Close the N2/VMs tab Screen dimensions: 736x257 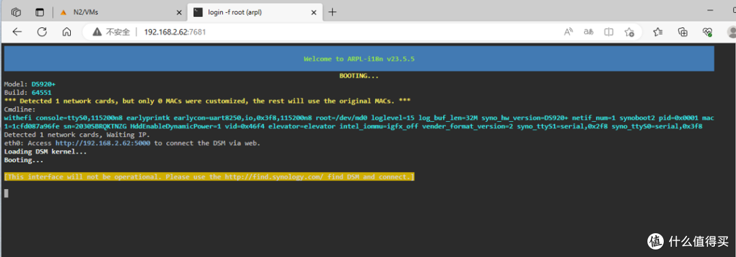coord(179,12)
